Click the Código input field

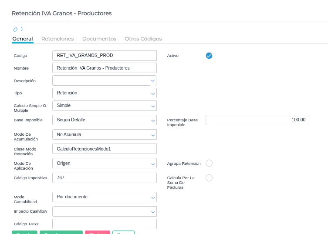click(104, 56)
